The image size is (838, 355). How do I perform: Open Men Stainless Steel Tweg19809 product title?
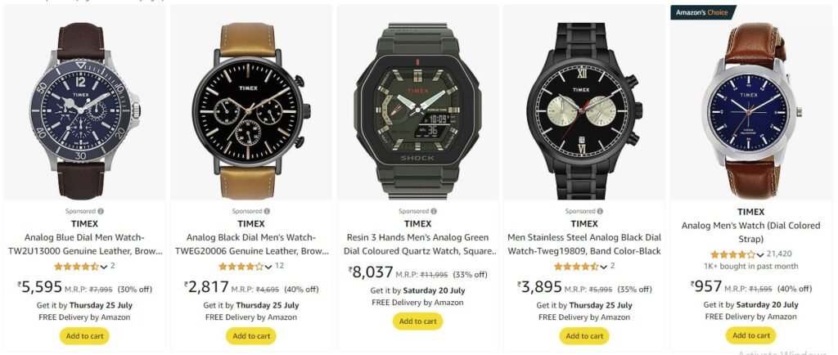(x=584, y=244)
